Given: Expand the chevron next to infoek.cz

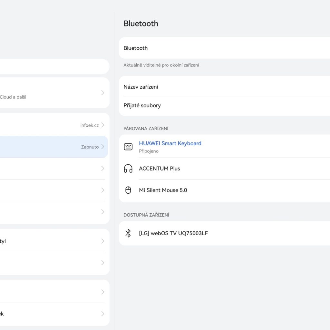Looking at the screenshot, I should click(103, 125).
